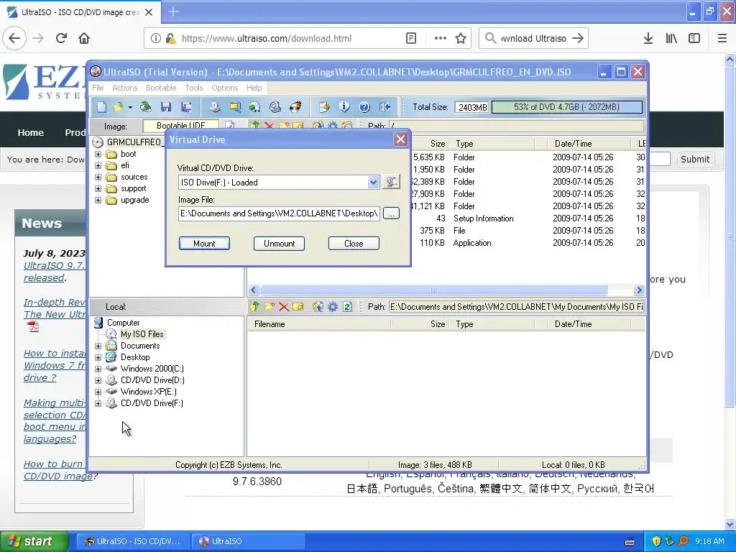
Task: Click the browse '...' button for Image File
Action: coord(391,213)
